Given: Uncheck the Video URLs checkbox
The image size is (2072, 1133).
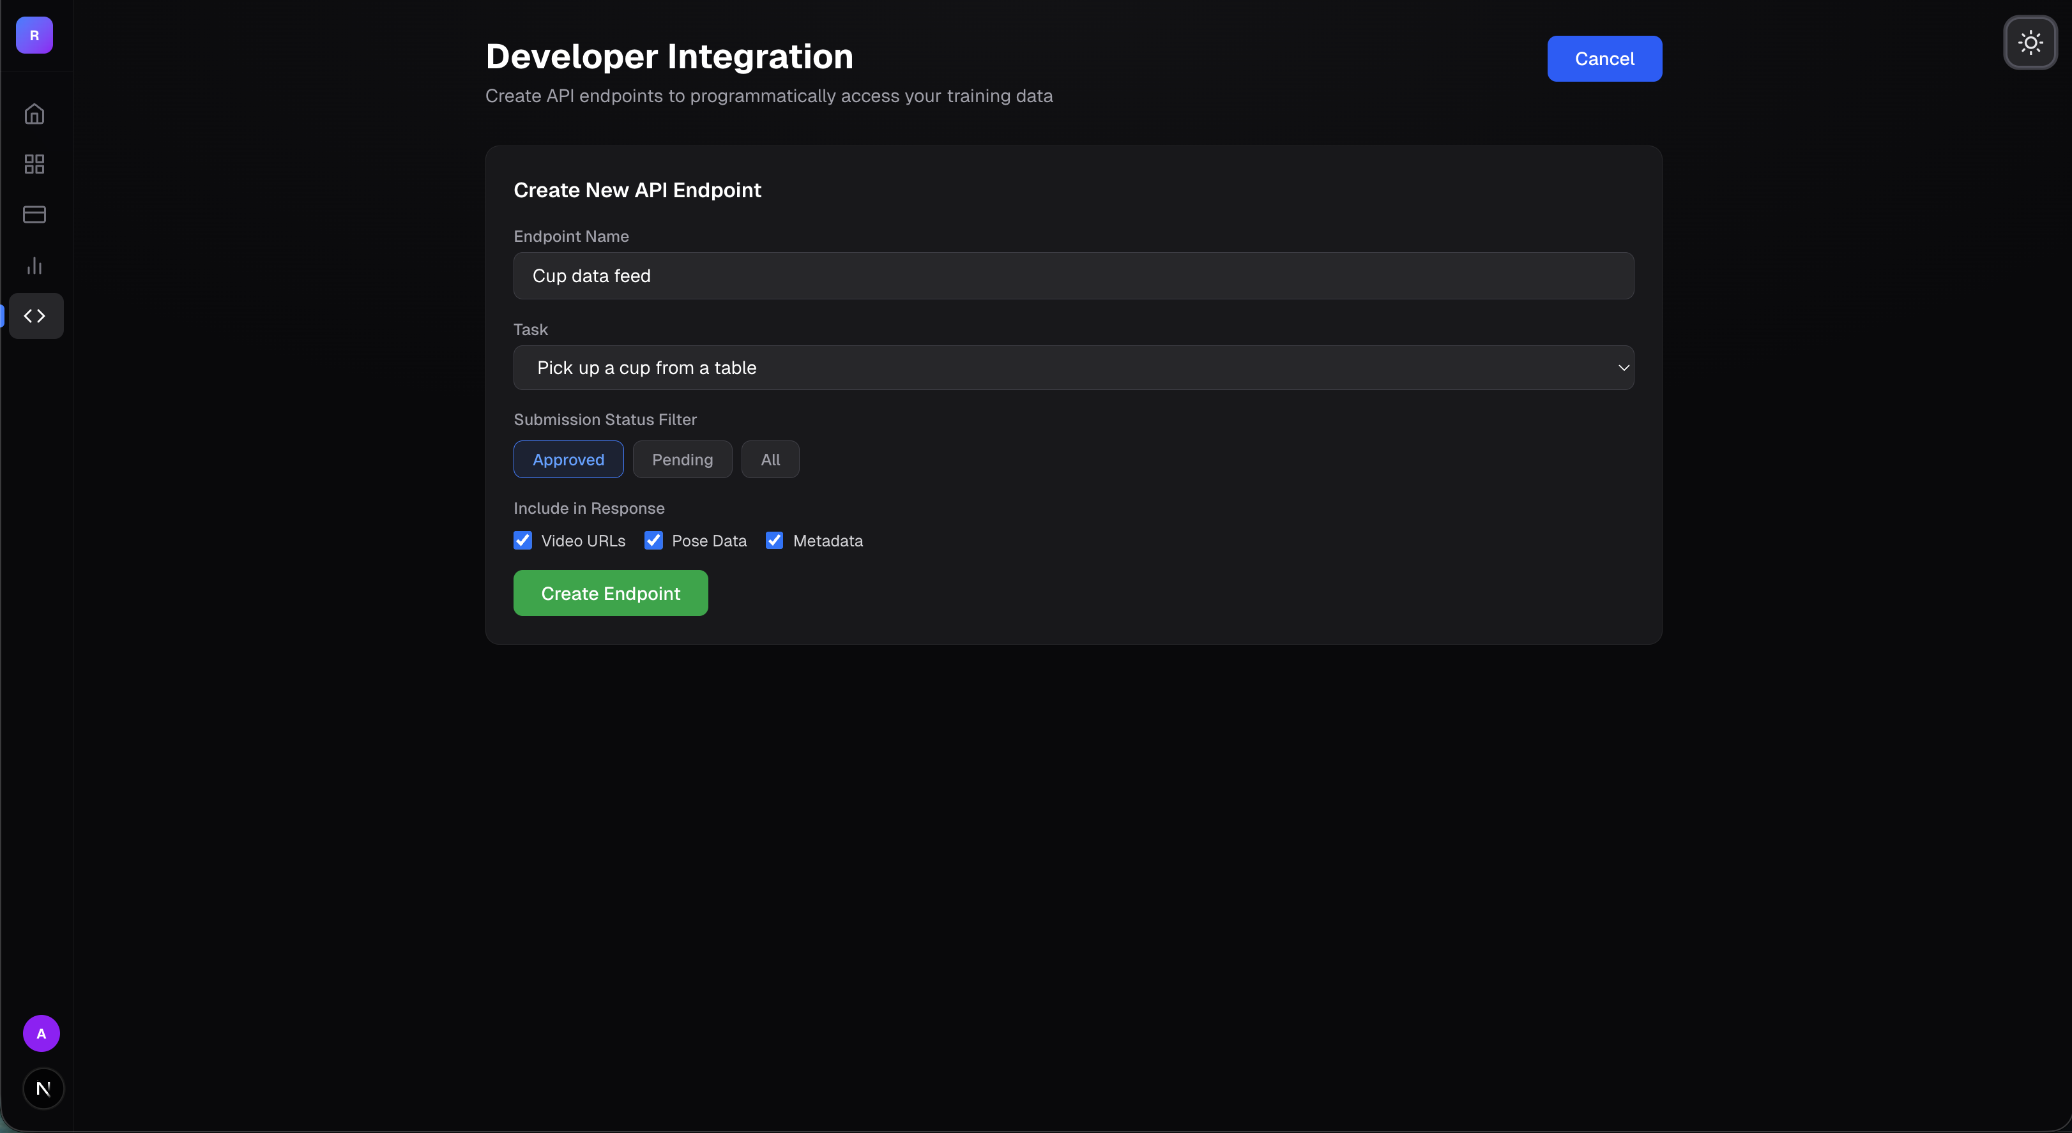Looking at the screenshot, I should pyautogui.click(x=523, y=541).
